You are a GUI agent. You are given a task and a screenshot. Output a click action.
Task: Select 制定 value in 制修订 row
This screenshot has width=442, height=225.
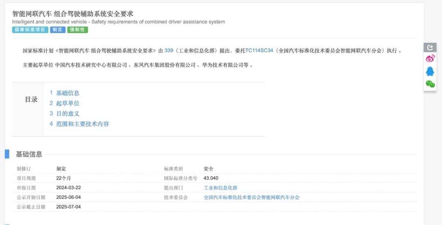[x=61, y=169]
